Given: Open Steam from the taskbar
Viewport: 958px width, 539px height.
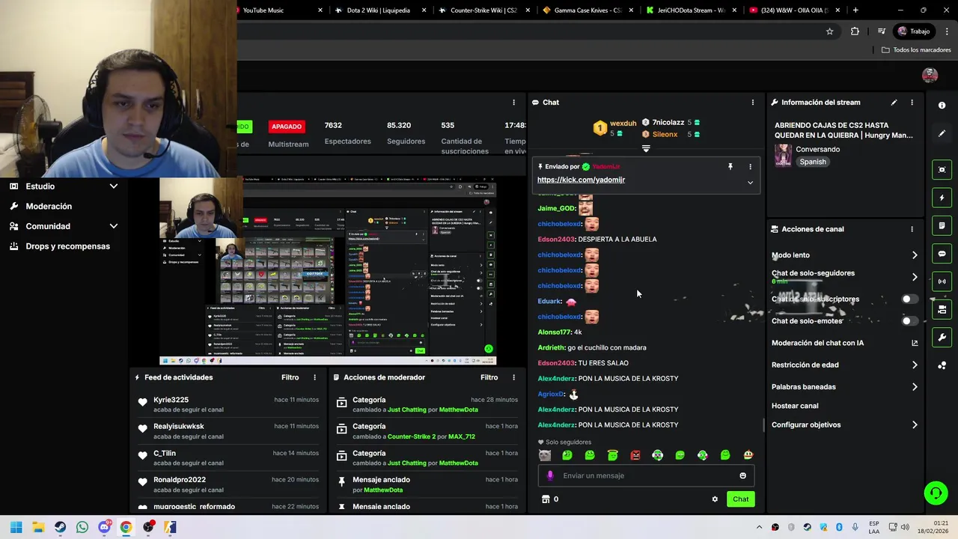Looking at the screenshot, I should pyautogui.click(x=60, y=527).
